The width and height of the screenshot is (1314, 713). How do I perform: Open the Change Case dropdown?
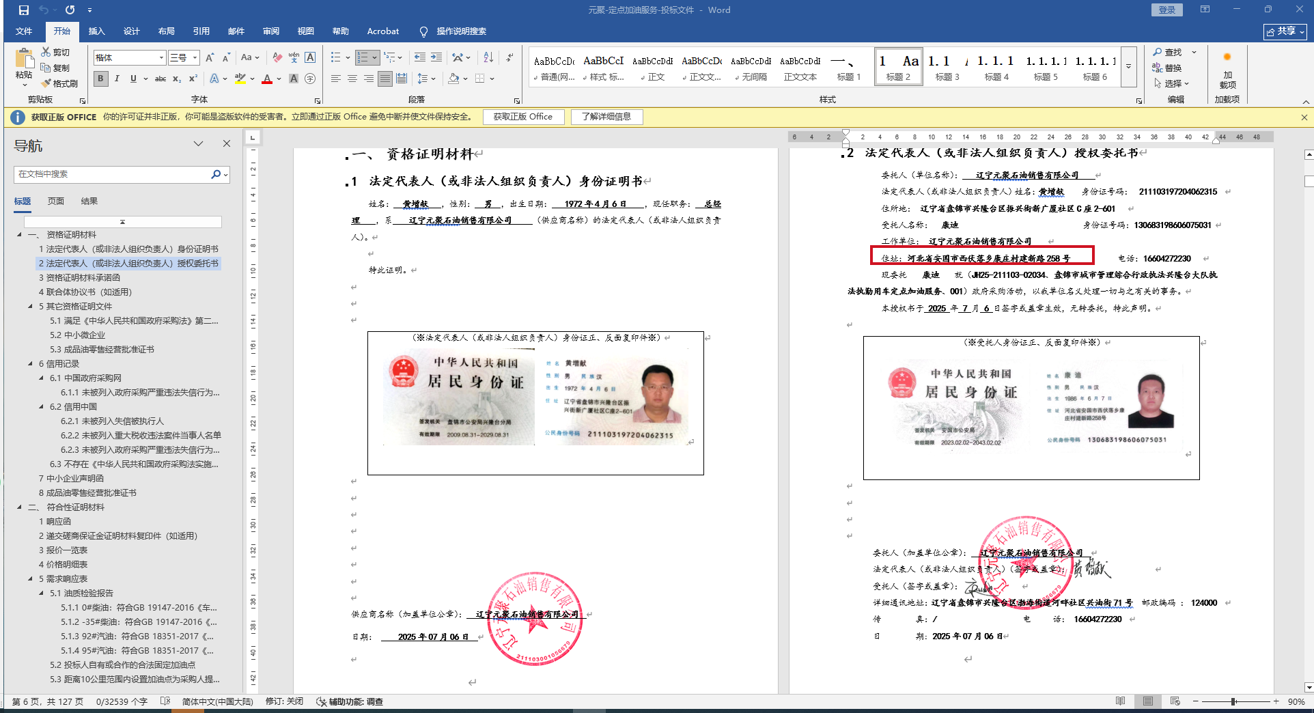[x=250, y=57]
